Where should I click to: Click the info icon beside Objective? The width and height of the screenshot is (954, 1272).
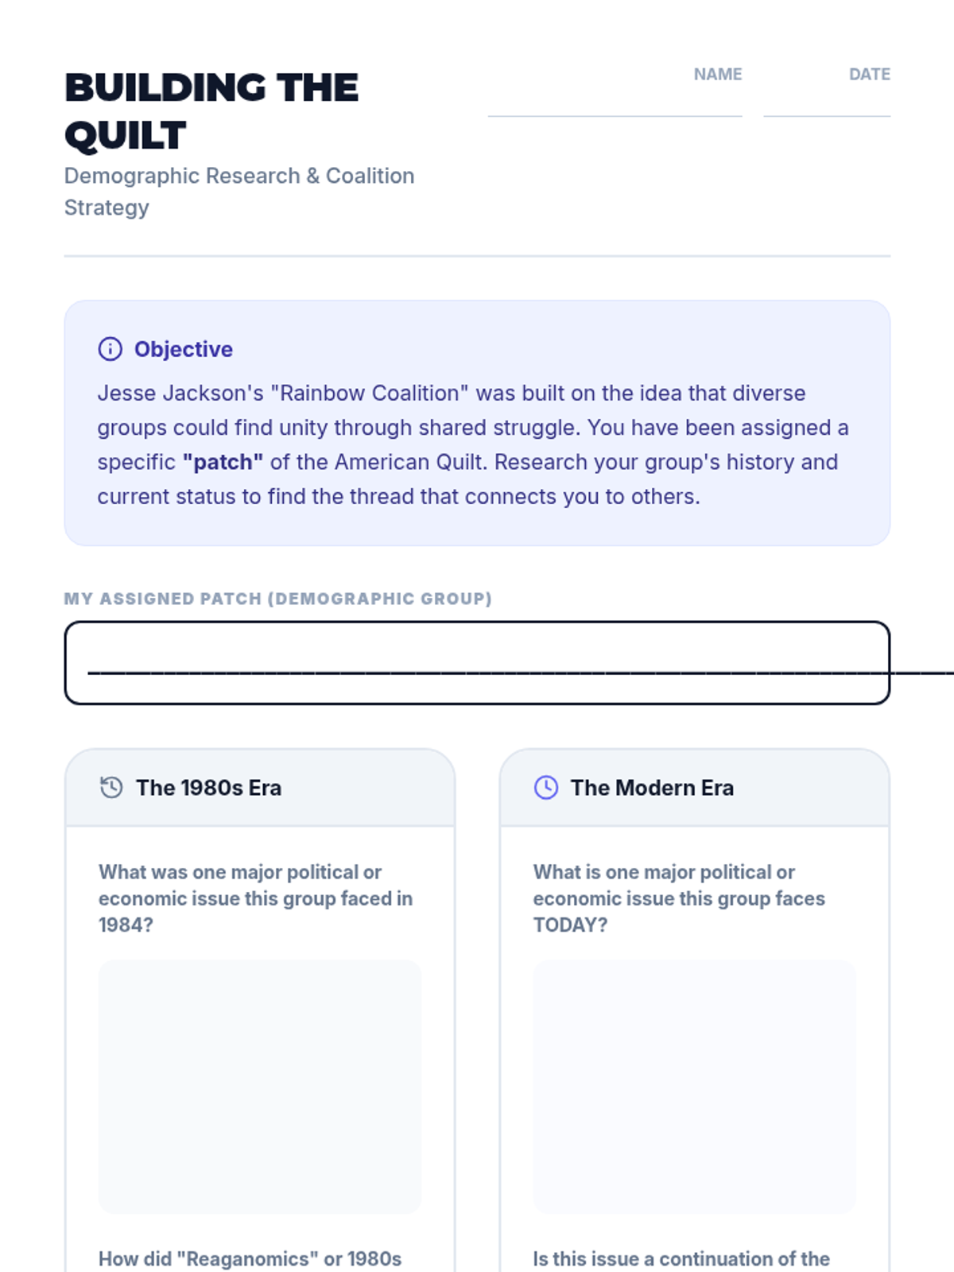click(x=110, y=349)
